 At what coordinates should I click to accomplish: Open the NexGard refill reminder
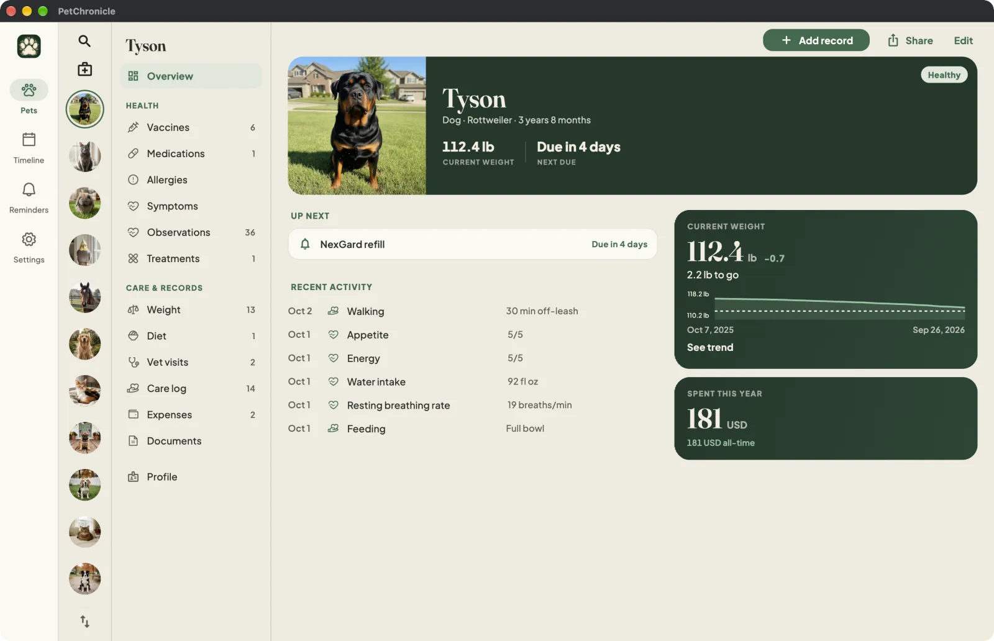472,244
